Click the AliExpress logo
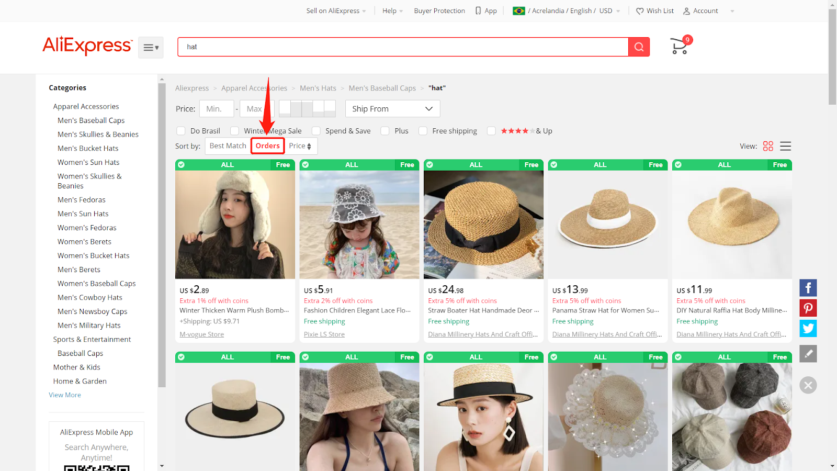837x471 pixels. point(87,46)
